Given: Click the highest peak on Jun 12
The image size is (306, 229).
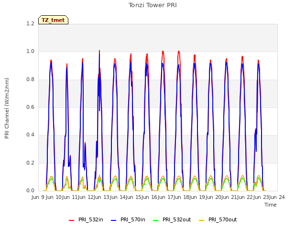Looking at the screenshot, I should 99,51.
